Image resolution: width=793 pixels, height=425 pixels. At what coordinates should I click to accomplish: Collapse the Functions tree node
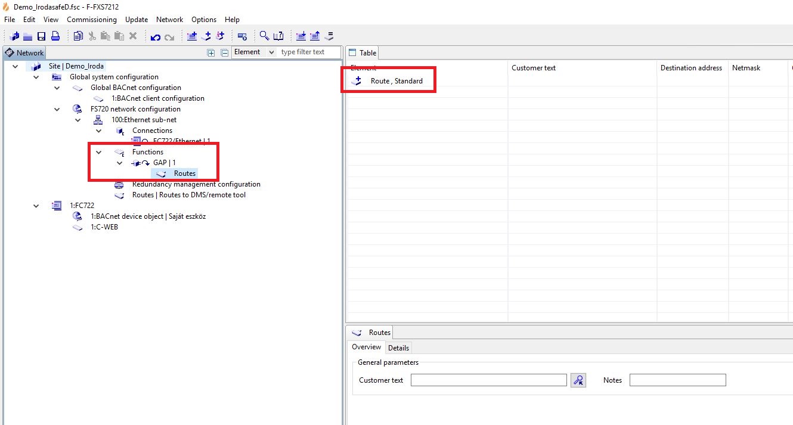[99, 152]
